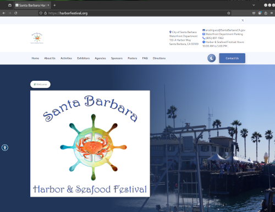The image size is (275, 212).
Task: Switch to the Santa Barbara Harbor tab
Action: pos(32,5)
